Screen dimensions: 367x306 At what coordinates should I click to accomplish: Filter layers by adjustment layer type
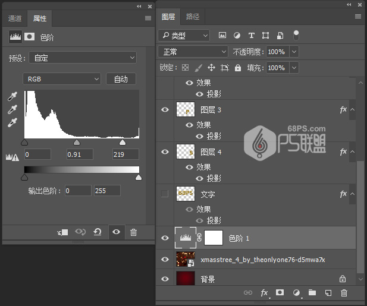[237, 36]
